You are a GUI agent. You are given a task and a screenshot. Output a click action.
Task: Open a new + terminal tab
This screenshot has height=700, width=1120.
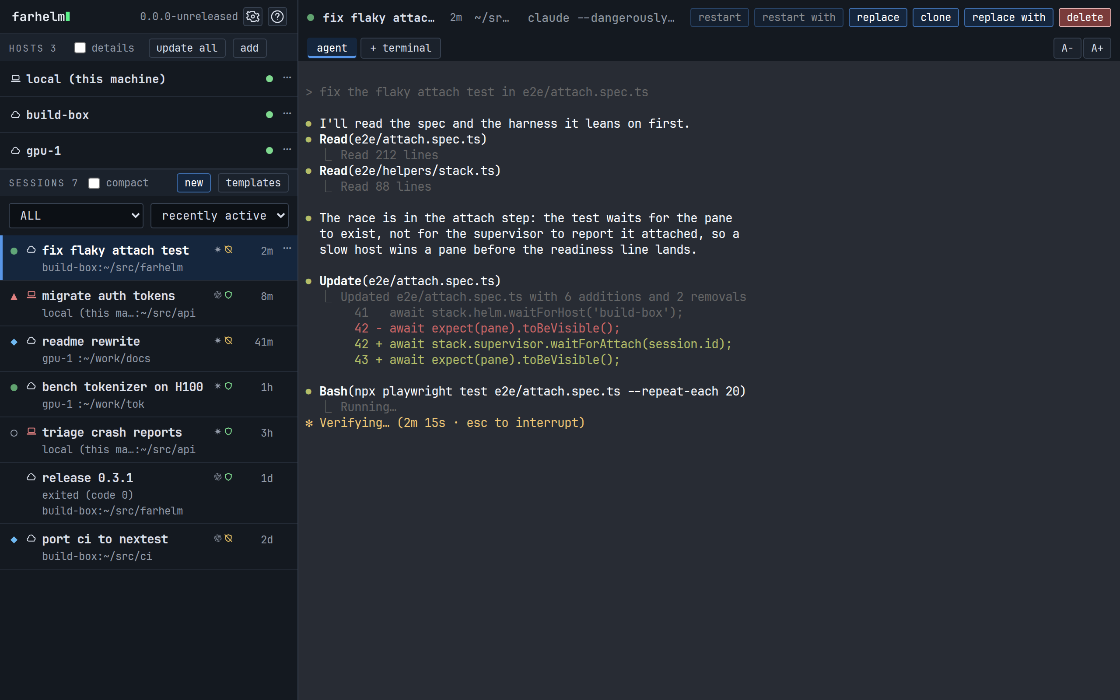click(401, 48)
